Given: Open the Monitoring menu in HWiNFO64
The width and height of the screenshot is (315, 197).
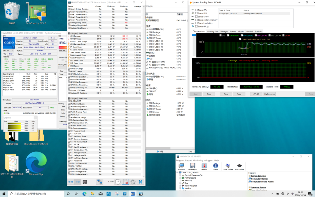Looking at the screenshot, I should (198, 161).
